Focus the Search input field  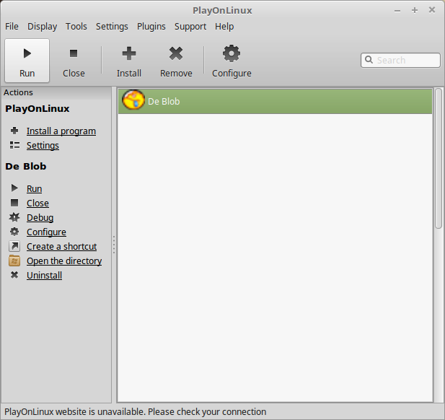pyautogui.click(x=400, y=60)
